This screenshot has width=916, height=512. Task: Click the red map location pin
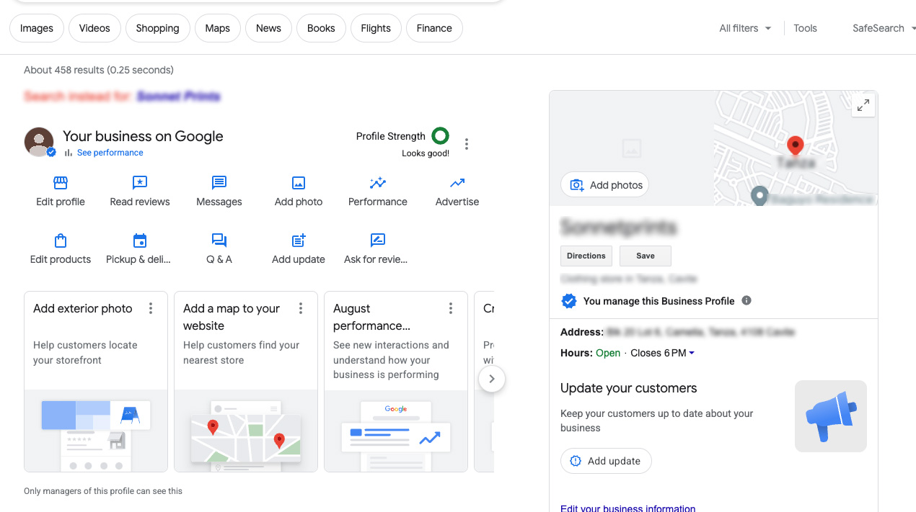[x=795, y=146]
